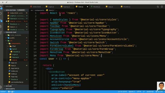Open the Search view in activity bar
The image size is (165, 93).
[1, 13]
